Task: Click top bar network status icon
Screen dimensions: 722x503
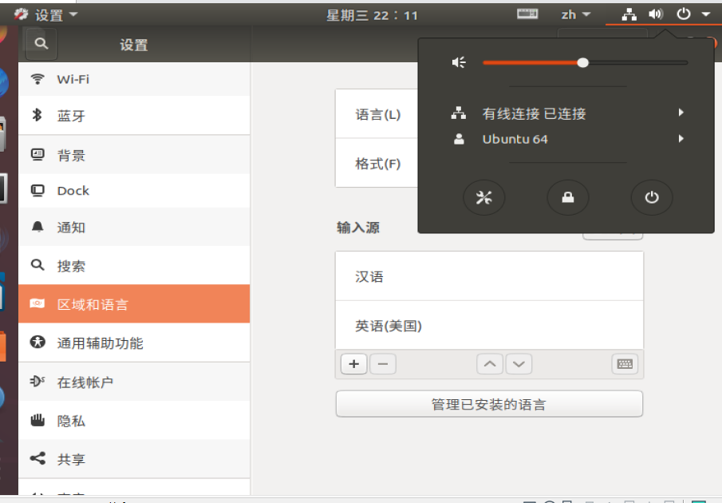Action: click(629, 14)
